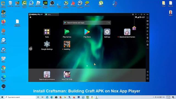The width and height of the screenshot is (176, 99).
Task: Open the BlueStacks desktop shortcut
Action: (x=87, y=4)
